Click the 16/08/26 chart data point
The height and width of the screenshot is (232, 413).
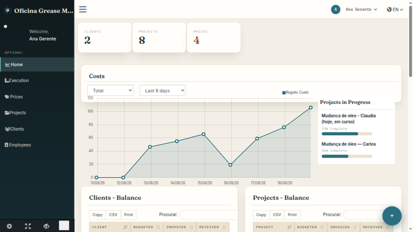[230, 165]
